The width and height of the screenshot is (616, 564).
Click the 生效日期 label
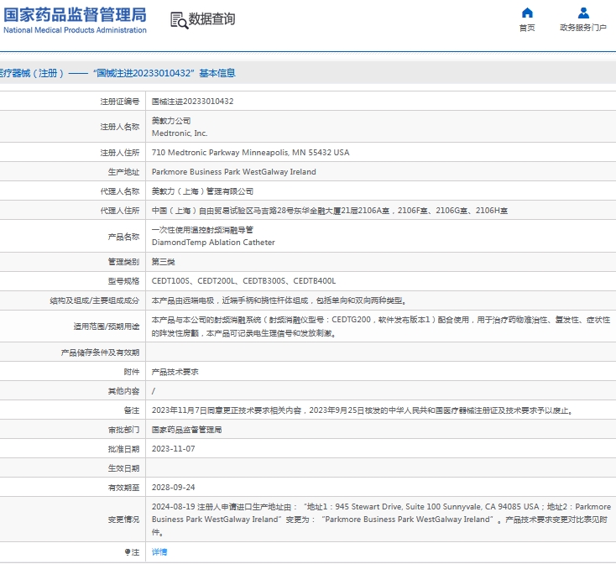click(x=123, y=468)
